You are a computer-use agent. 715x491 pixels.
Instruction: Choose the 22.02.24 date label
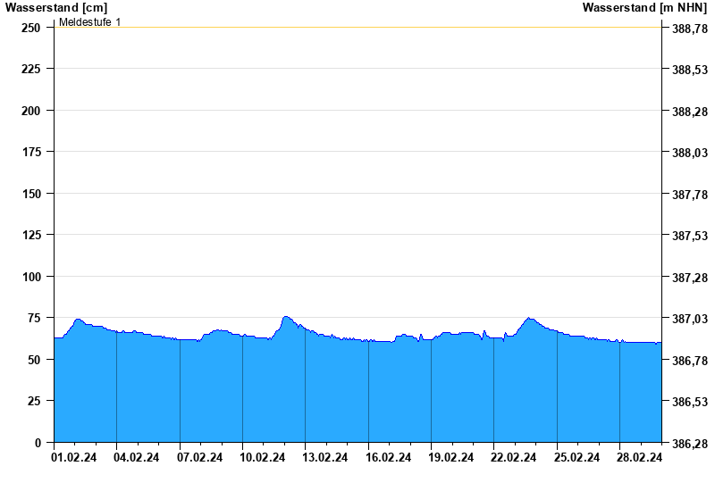514,458
